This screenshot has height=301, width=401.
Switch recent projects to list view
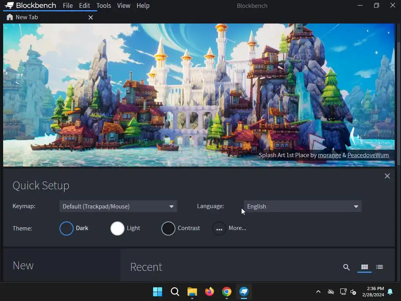click(x=379, y=267)
